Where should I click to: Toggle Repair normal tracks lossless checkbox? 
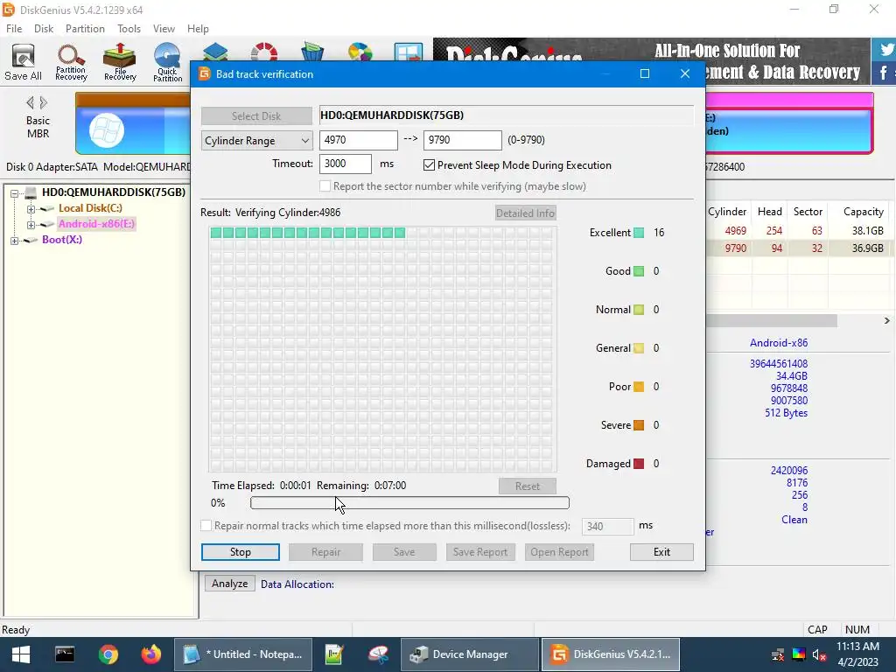[x=206, y=525]
